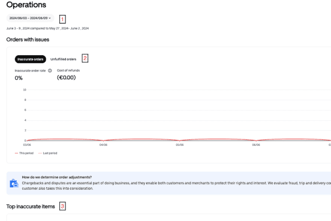Click the Top inaccurate items heading
This screenshot has height=221, width=331.
tap(31, 207)
